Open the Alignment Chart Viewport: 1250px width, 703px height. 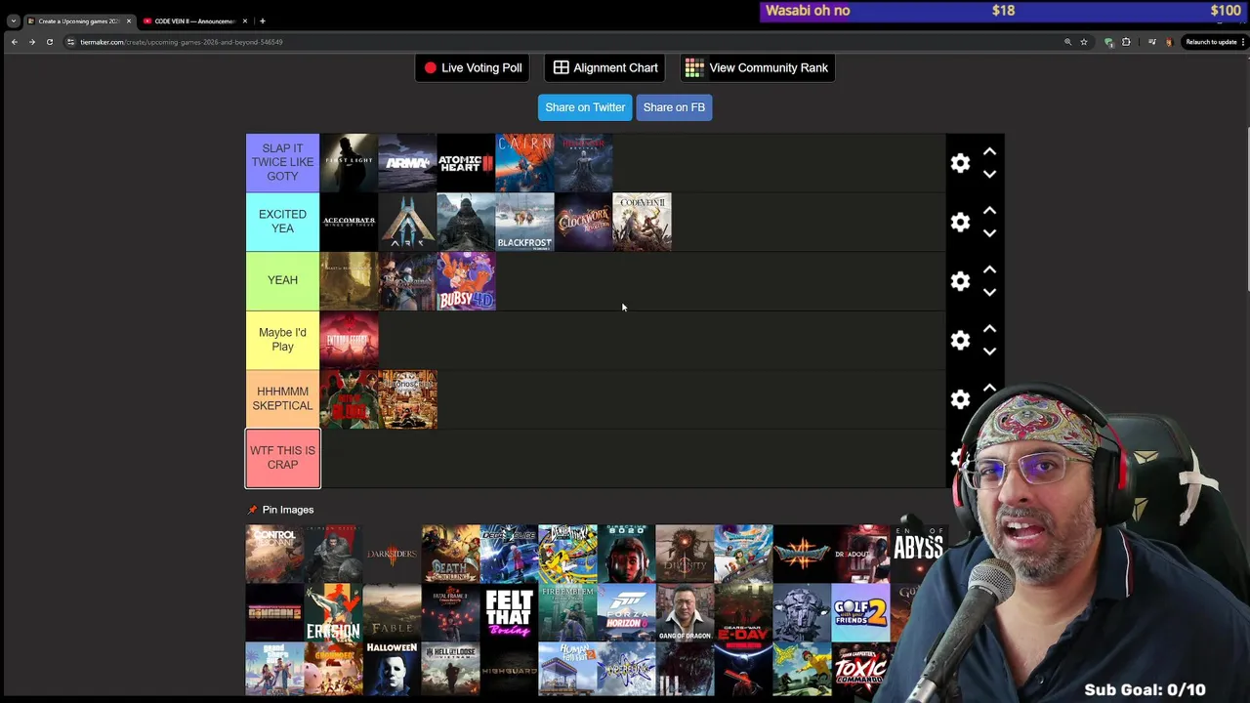pos(605,67)
